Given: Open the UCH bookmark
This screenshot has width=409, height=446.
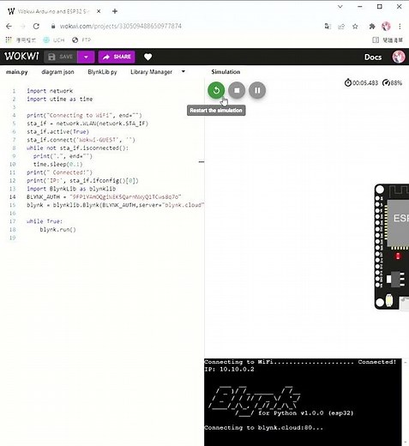Looking at the screenshot, I should [54, 40].
